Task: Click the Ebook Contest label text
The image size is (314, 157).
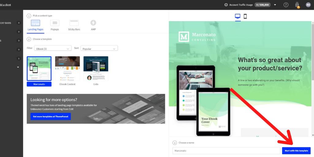Action: point(67,84)
